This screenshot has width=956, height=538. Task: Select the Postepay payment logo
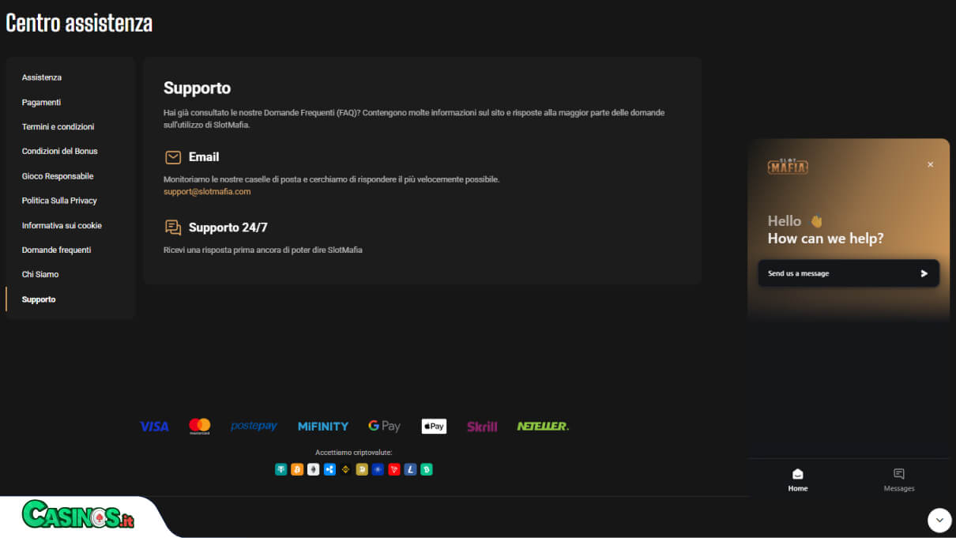point(254,426)
